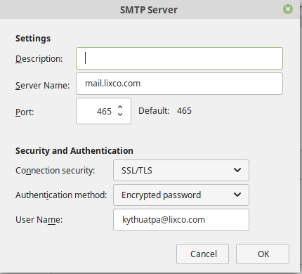Click the Security and Authentication heading
This screenshot has width=302, height=274.
point(74,150)
